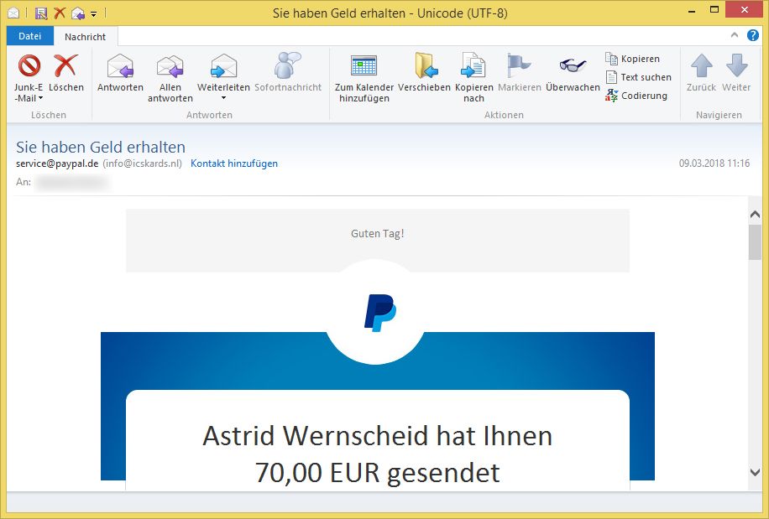Click the message pane vertical scrollbar thumb
Screen dimensions: 769x519
(x=755, y=242)
